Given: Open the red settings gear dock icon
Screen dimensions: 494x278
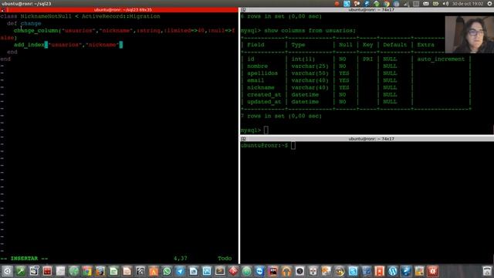Looking at the screenshot, I should point(432,271).
